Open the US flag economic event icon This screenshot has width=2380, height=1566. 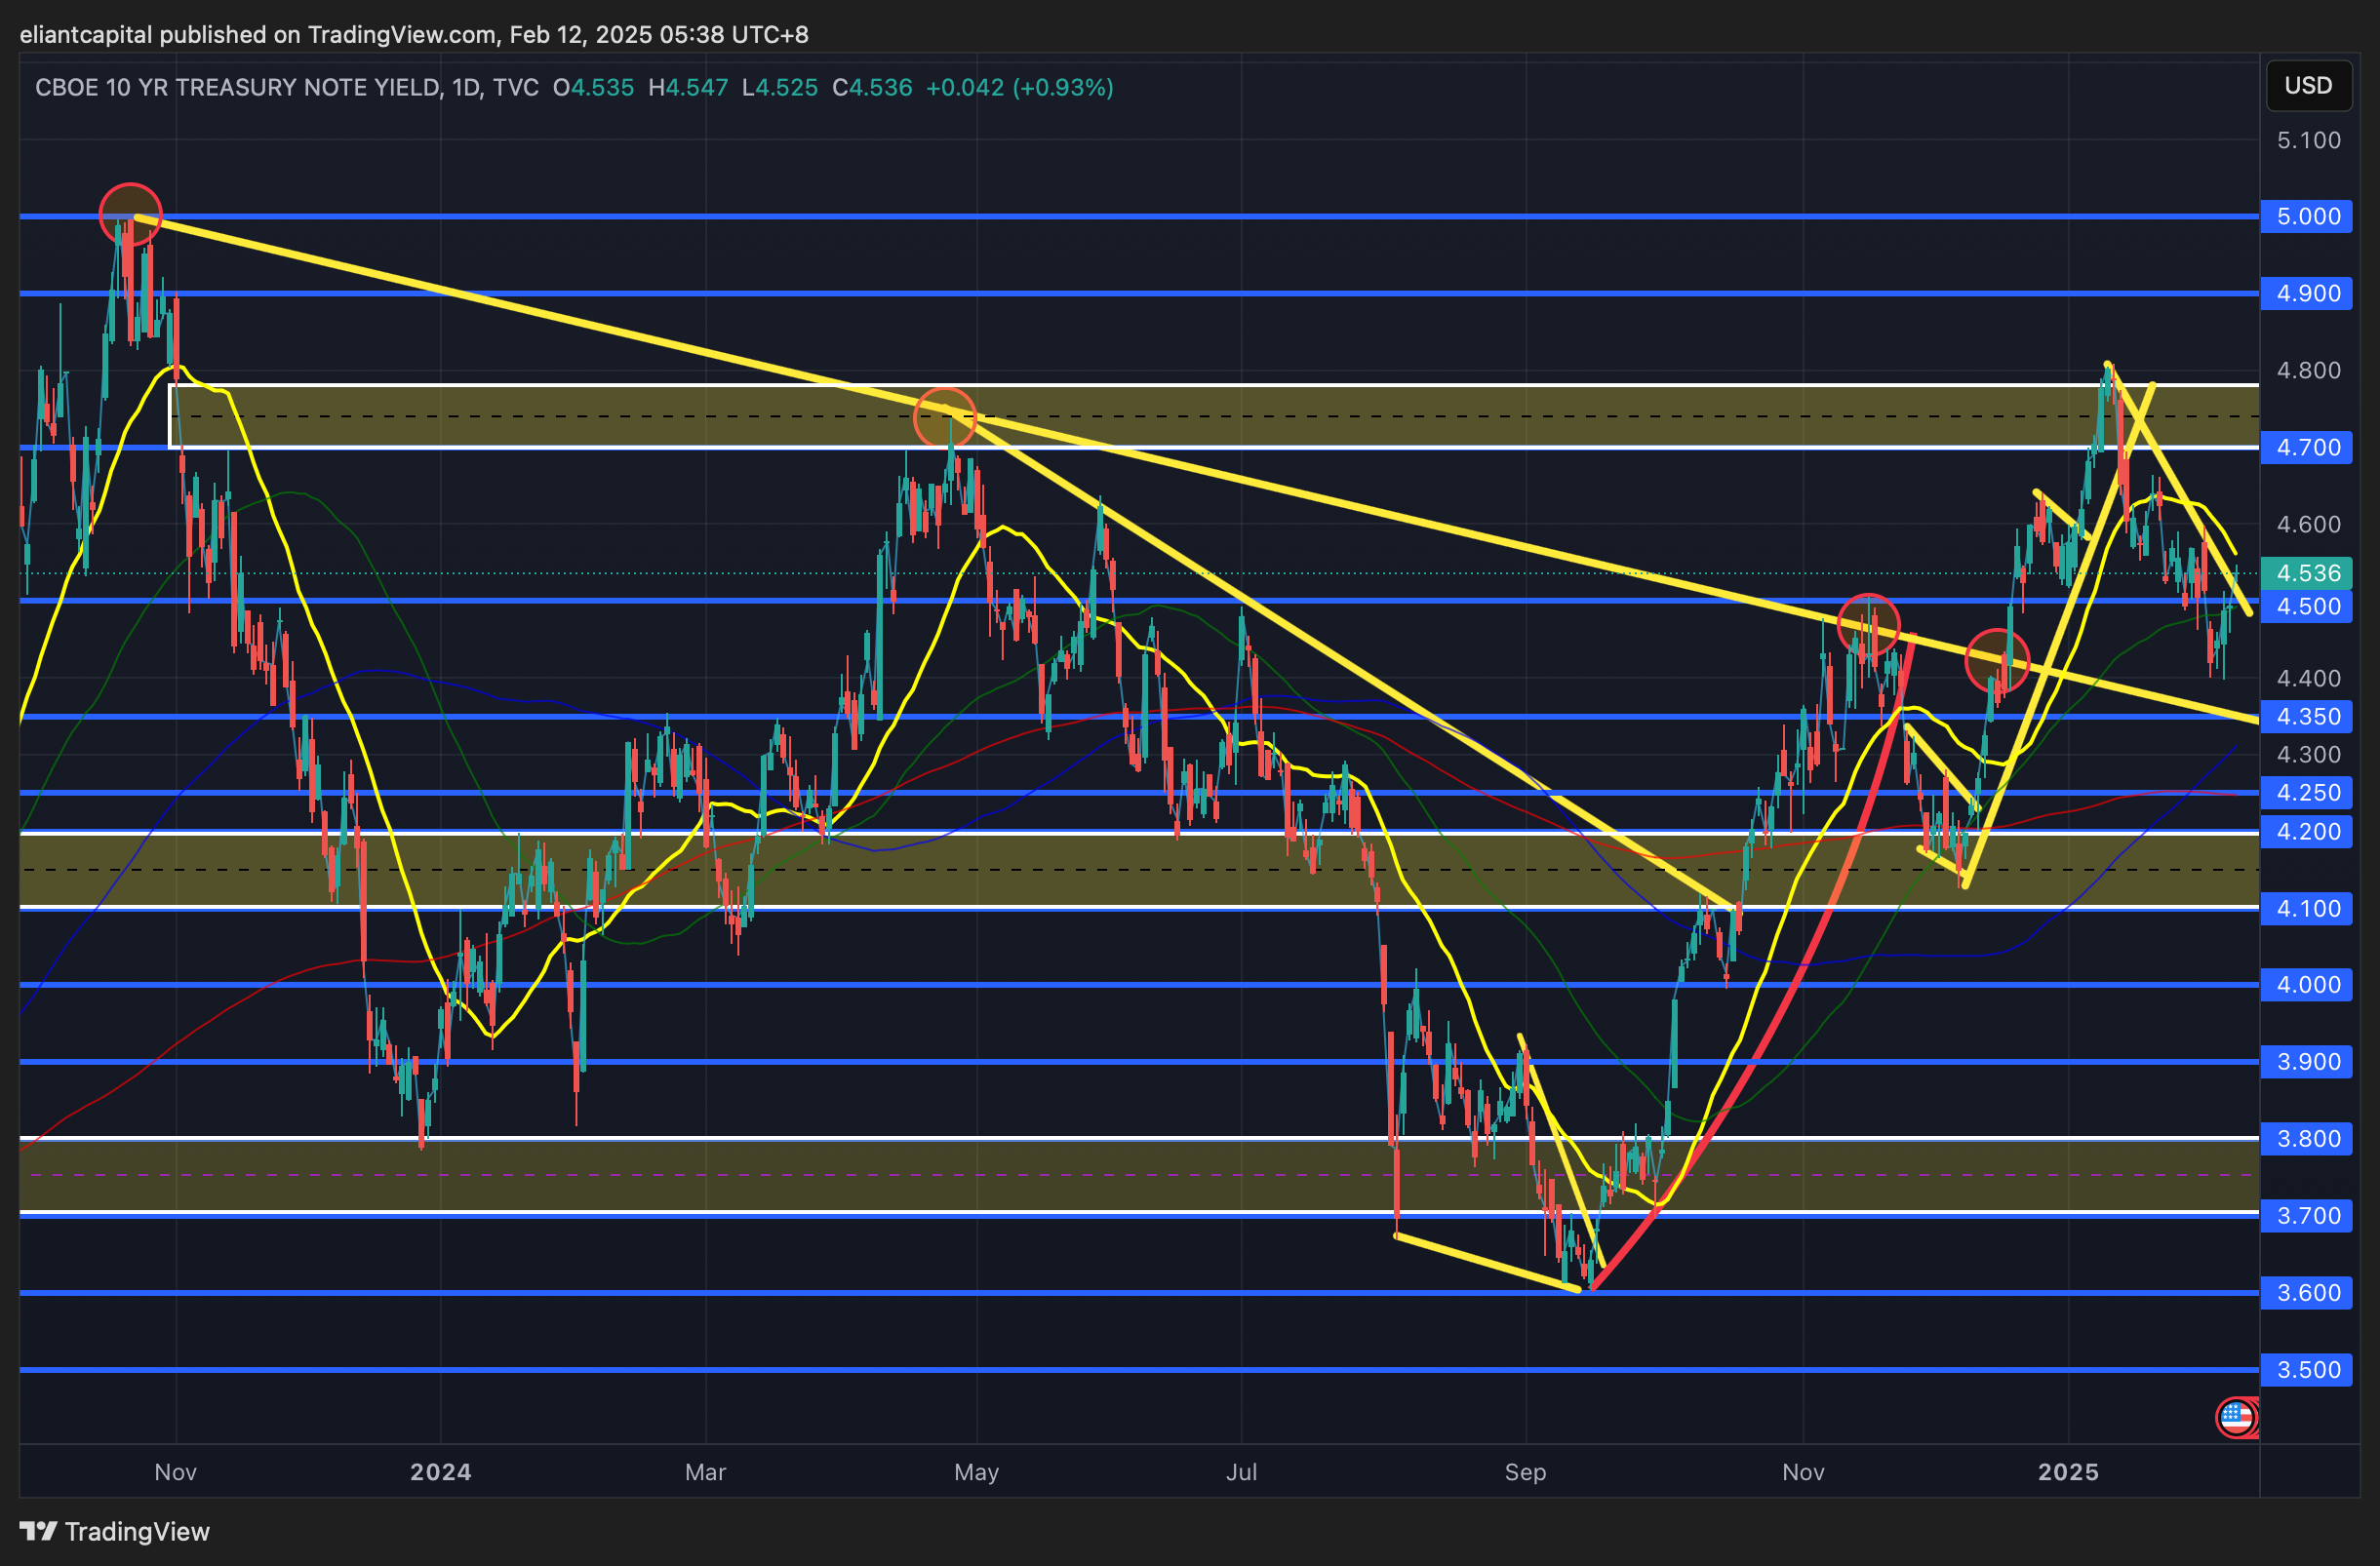tap(2236, 1416)
